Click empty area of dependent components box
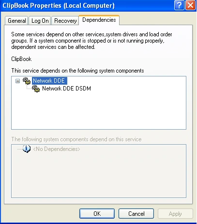The height and width of the screenshot is (224, 197). (x=99, y=175)
